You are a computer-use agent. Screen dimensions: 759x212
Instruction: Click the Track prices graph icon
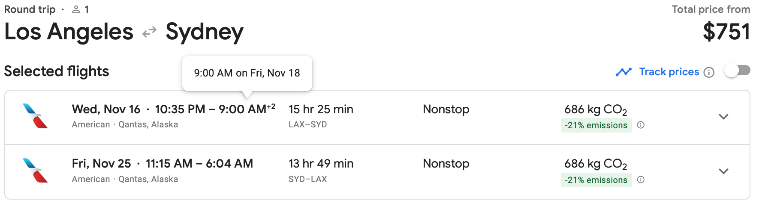pos(623,72)
